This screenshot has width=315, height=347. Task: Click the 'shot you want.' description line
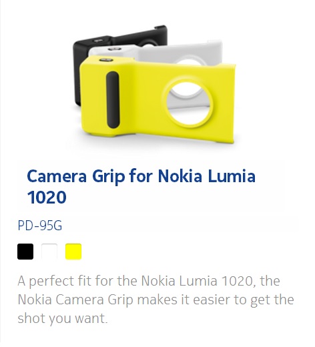pos(63,318)
